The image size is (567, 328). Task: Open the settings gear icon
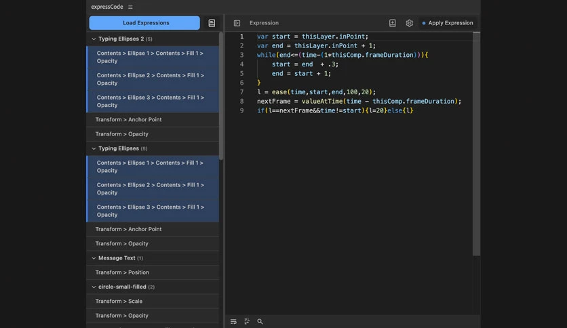(x=410, y=23)
